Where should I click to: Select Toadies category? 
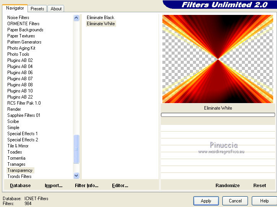(15, 152)
